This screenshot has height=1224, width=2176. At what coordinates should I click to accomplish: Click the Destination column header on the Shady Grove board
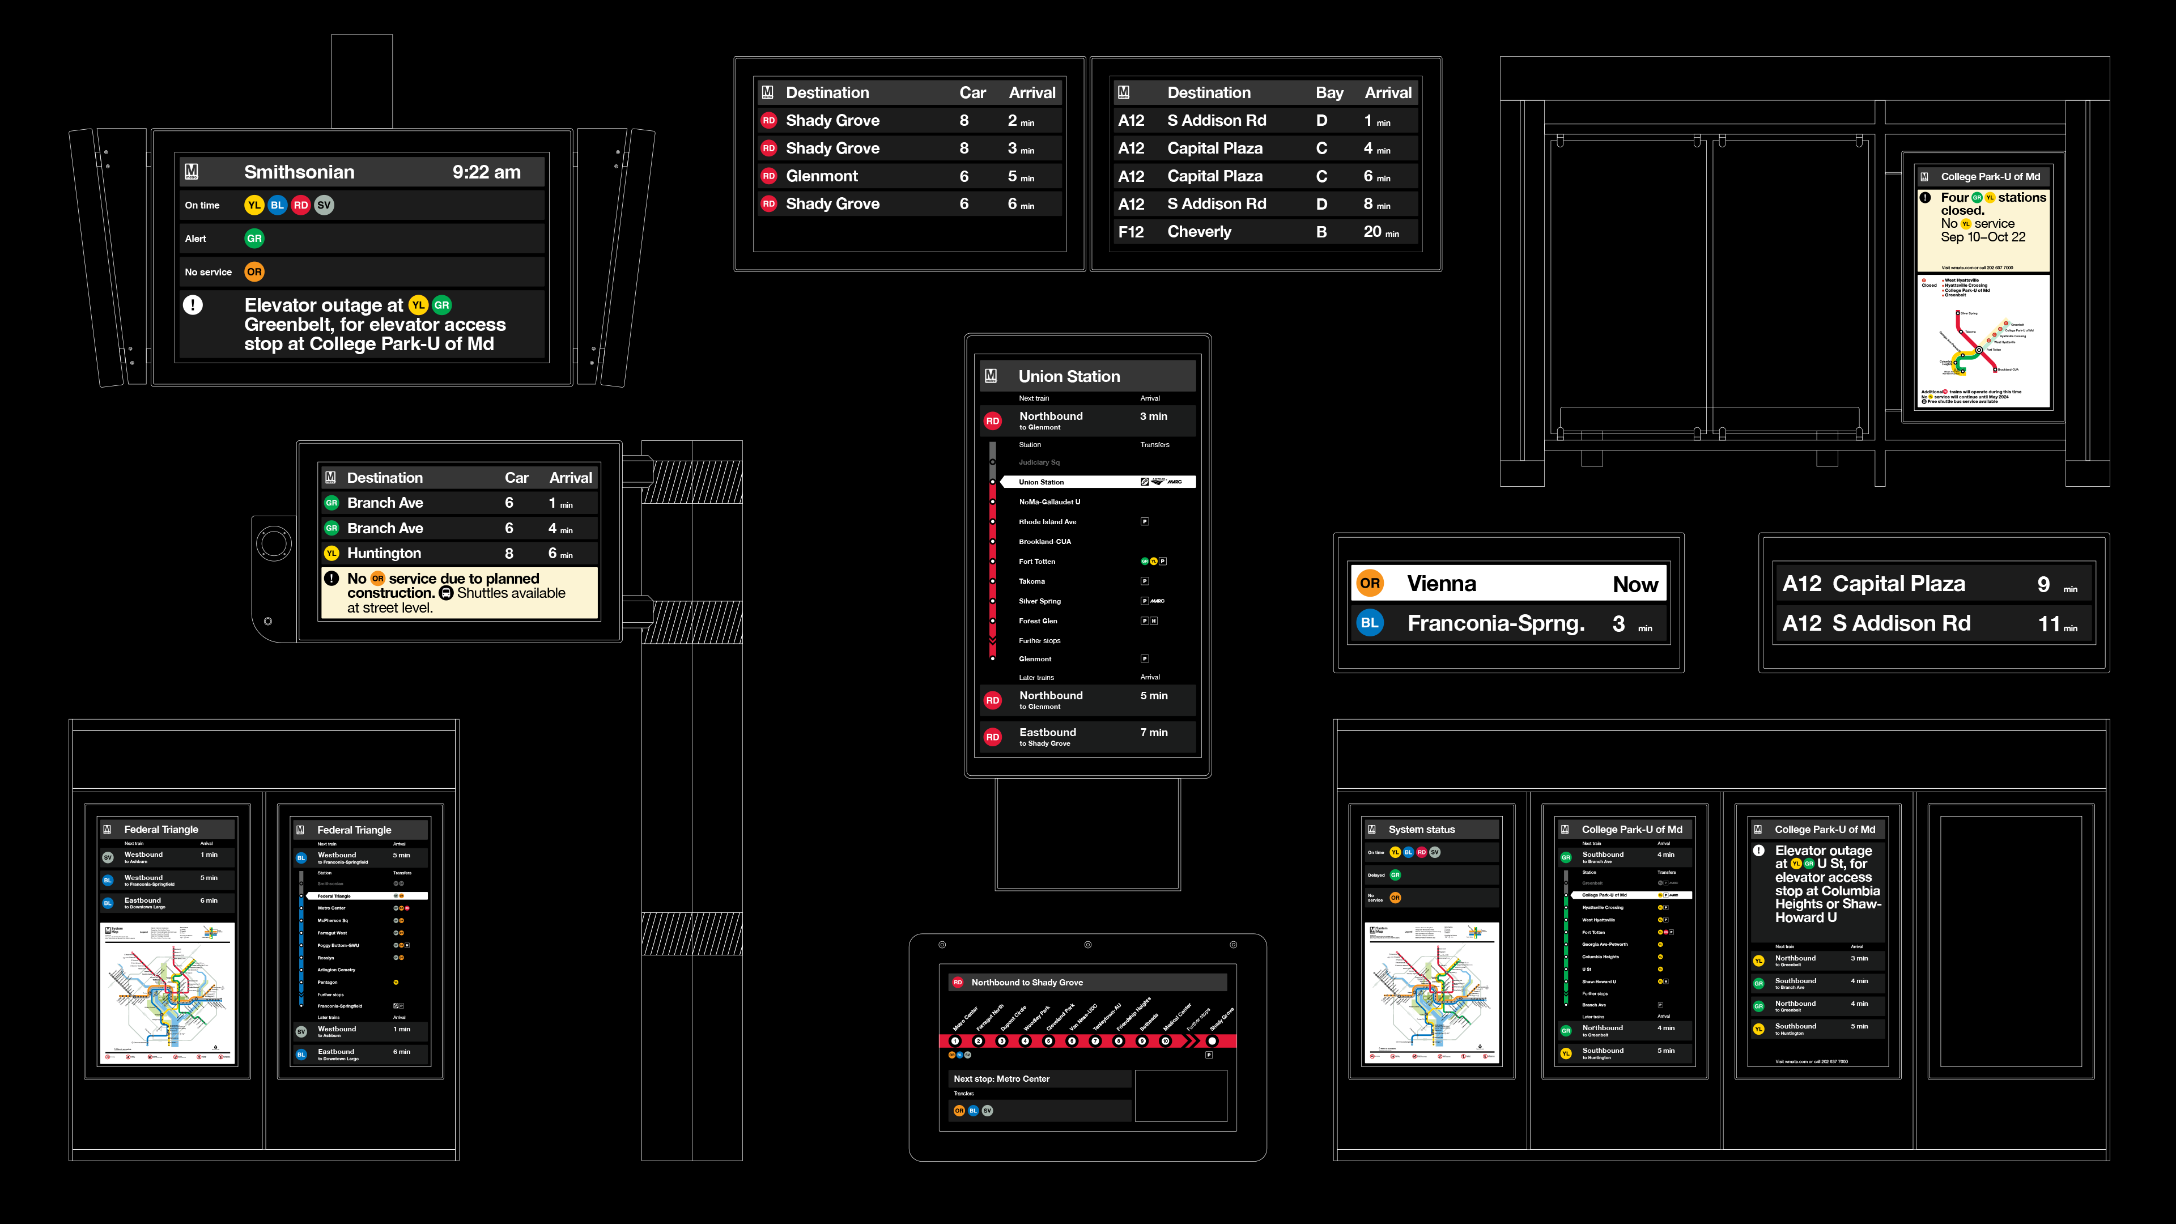pos(827,93)
